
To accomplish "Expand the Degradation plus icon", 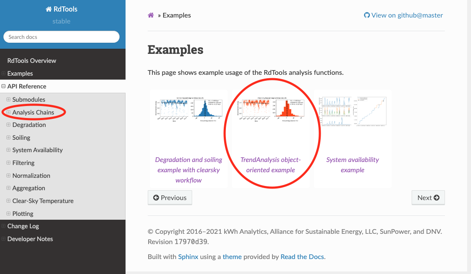I will tap(8, 125).
